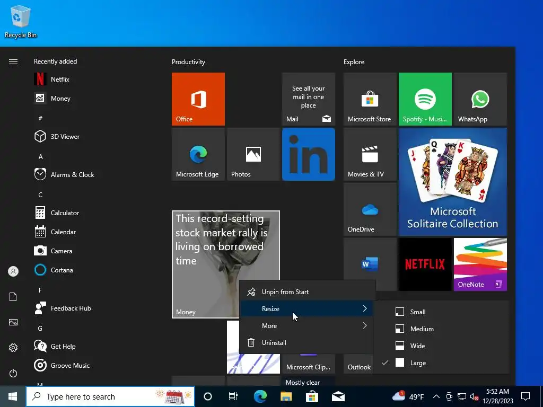Open Microsoft Store tile

pyautogui.click(x=370, y=99)
